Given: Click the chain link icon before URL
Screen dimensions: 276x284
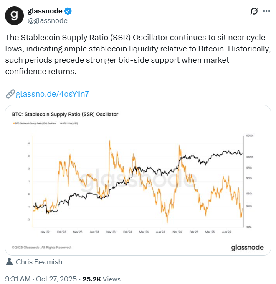Looking at the screenshot, I should point(10,94).
